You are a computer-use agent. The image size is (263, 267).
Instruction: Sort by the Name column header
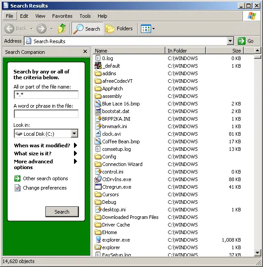[x=129, y=51]
